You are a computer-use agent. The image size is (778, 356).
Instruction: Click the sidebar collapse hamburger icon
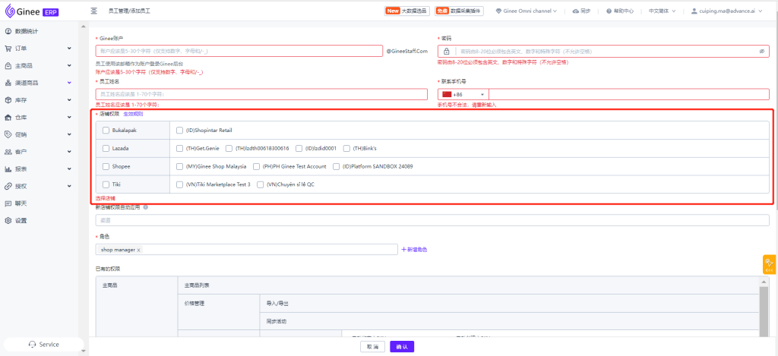pyautogui.click(x=93, y=11)
